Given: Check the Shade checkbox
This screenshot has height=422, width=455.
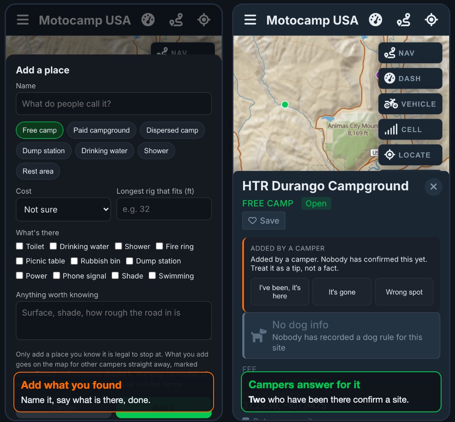Looking at the screenshot, I should coord(115,276).
